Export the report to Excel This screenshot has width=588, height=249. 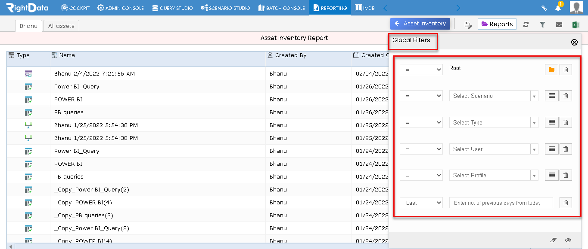pyautogui.click(x=576, y=24)
